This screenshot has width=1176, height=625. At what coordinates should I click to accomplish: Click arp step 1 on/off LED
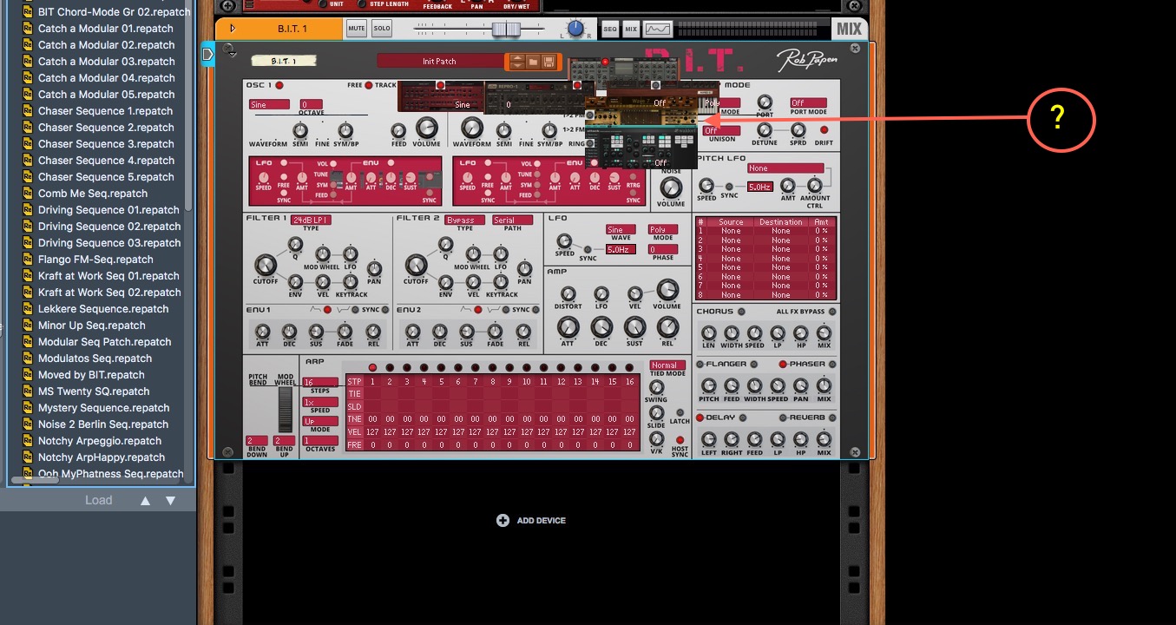click(373, 367)
